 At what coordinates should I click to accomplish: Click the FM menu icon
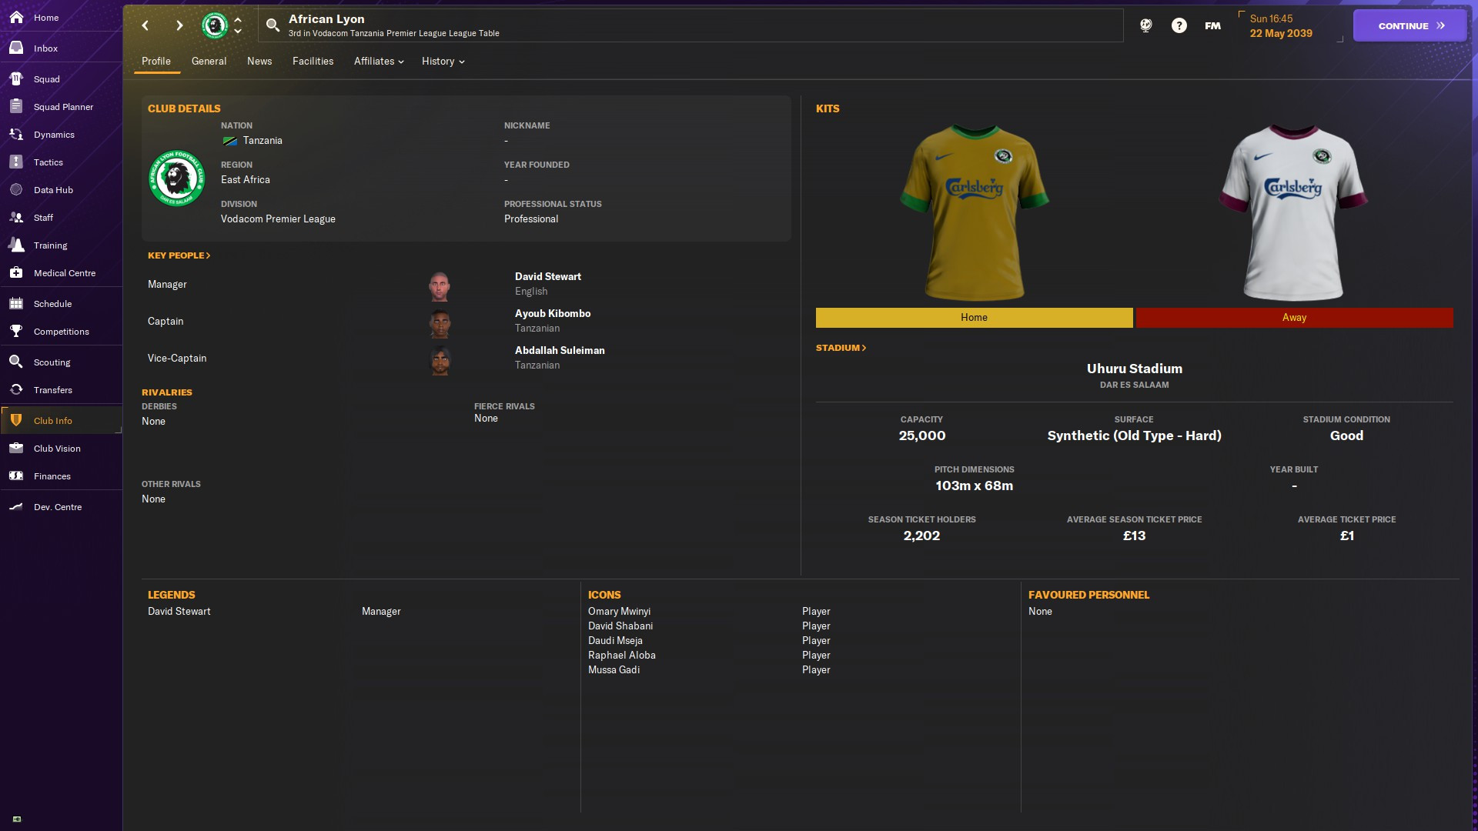pyautogui.click(x=1212, y=25)
